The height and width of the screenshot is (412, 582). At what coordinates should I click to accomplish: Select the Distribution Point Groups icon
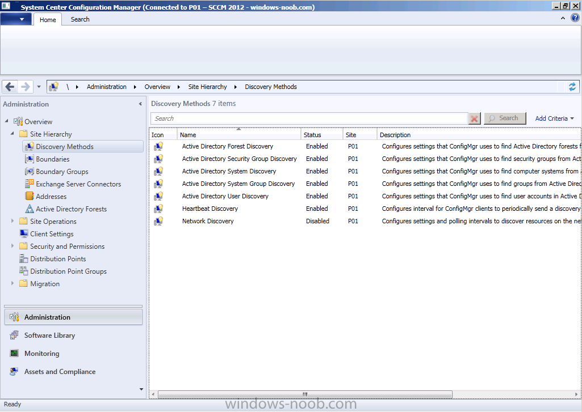click(x=24, y=271)
